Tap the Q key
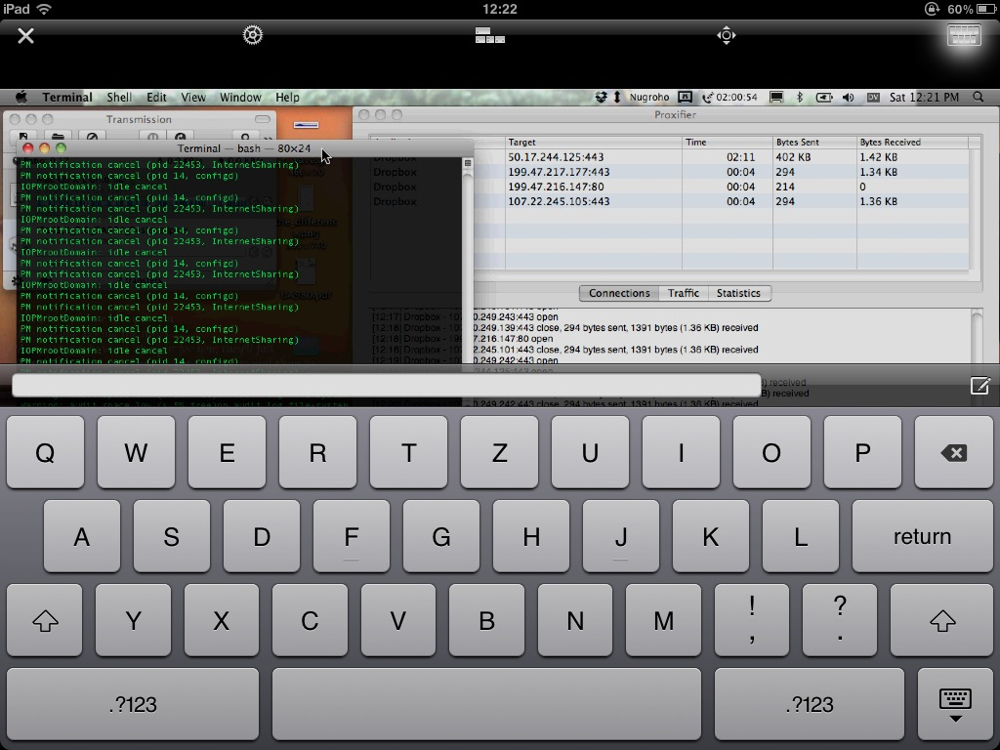This screenshot has width=1000, height=750. click(45, 452)
